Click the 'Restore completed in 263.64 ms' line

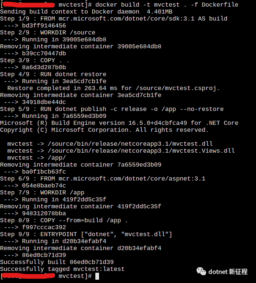point(113,88)
